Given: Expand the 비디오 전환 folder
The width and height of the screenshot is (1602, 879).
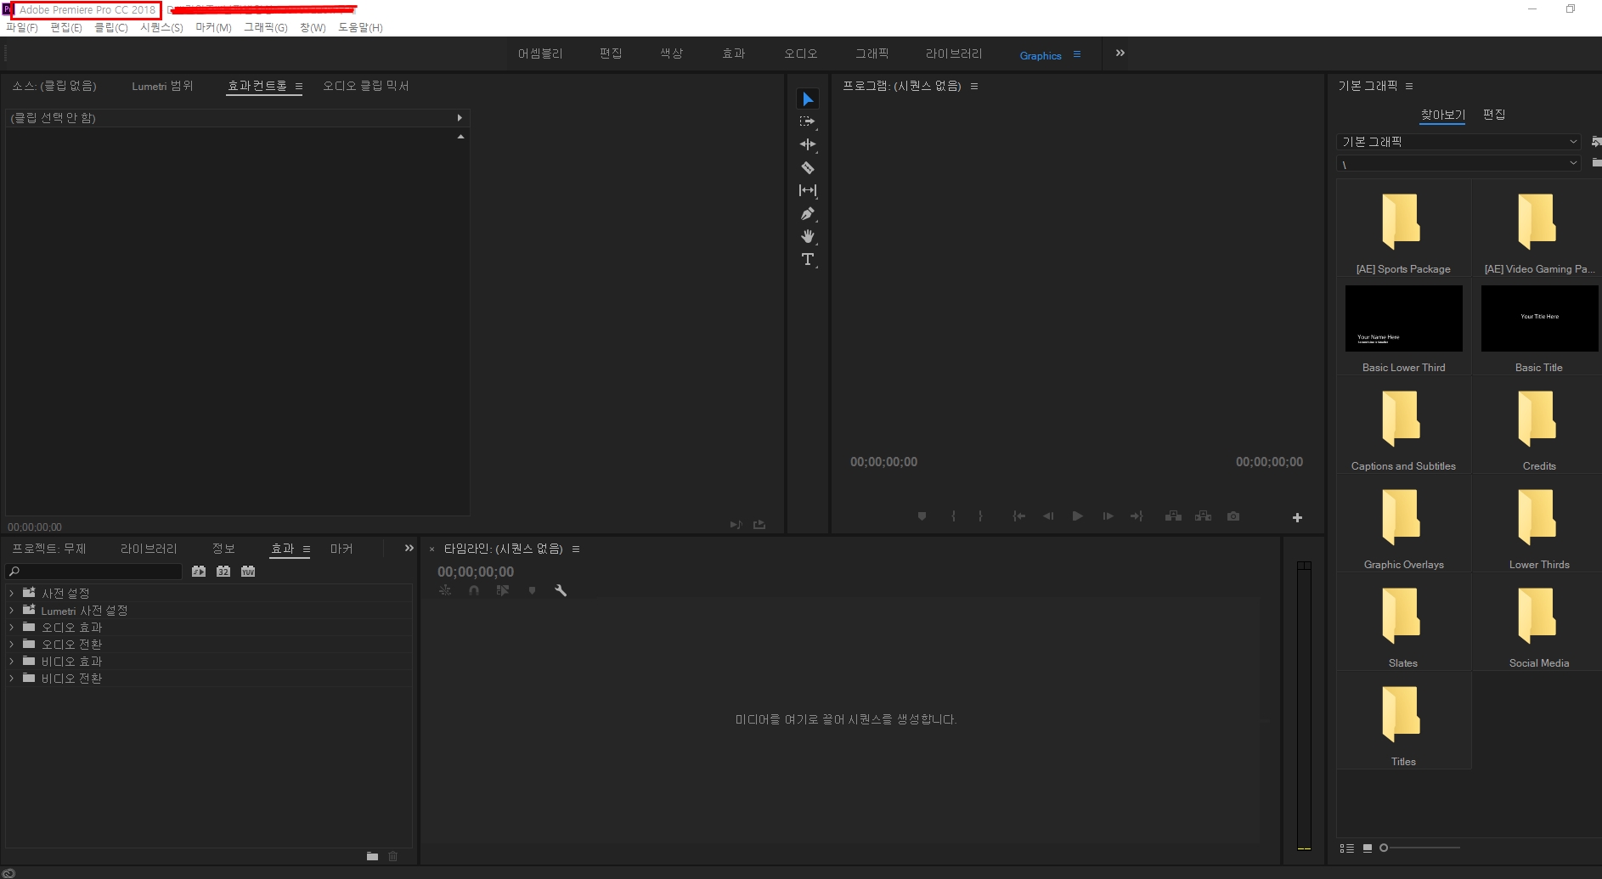Looking at the screenshot, I should [x=11, y=678].
